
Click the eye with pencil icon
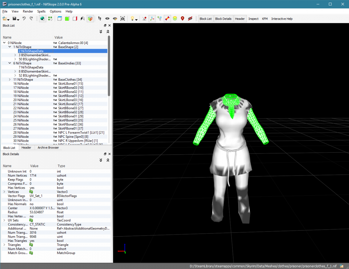115,19
